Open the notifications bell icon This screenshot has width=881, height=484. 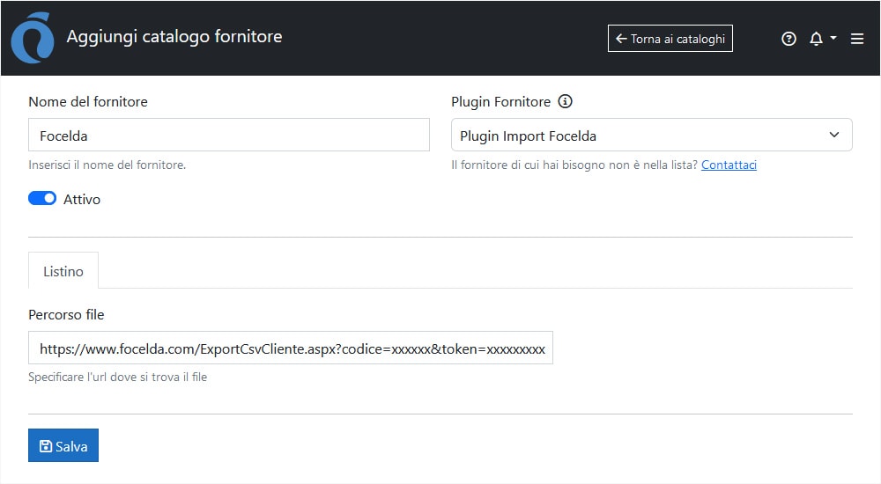coord(816,39)
